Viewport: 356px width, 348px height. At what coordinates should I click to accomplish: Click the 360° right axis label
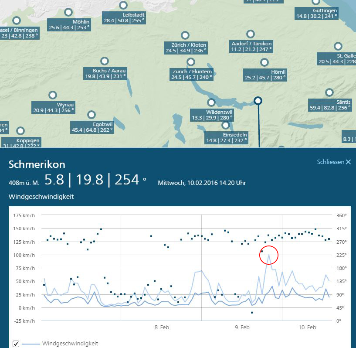342,215
